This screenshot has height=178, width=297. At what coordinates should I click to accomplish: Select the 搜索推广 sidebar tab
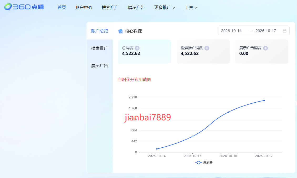(x=100, y=48)
